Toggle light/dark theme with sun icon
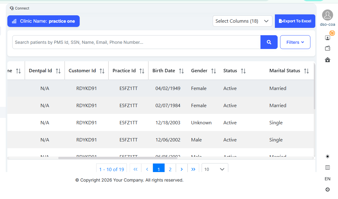The image size is (338, 199). point(327,156)
